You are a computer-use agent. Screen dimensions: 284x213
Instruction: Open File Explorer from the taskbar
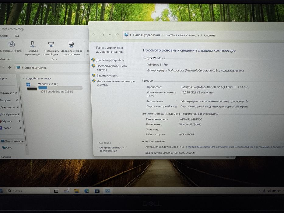pyautogui.click(x=77, y=191)
